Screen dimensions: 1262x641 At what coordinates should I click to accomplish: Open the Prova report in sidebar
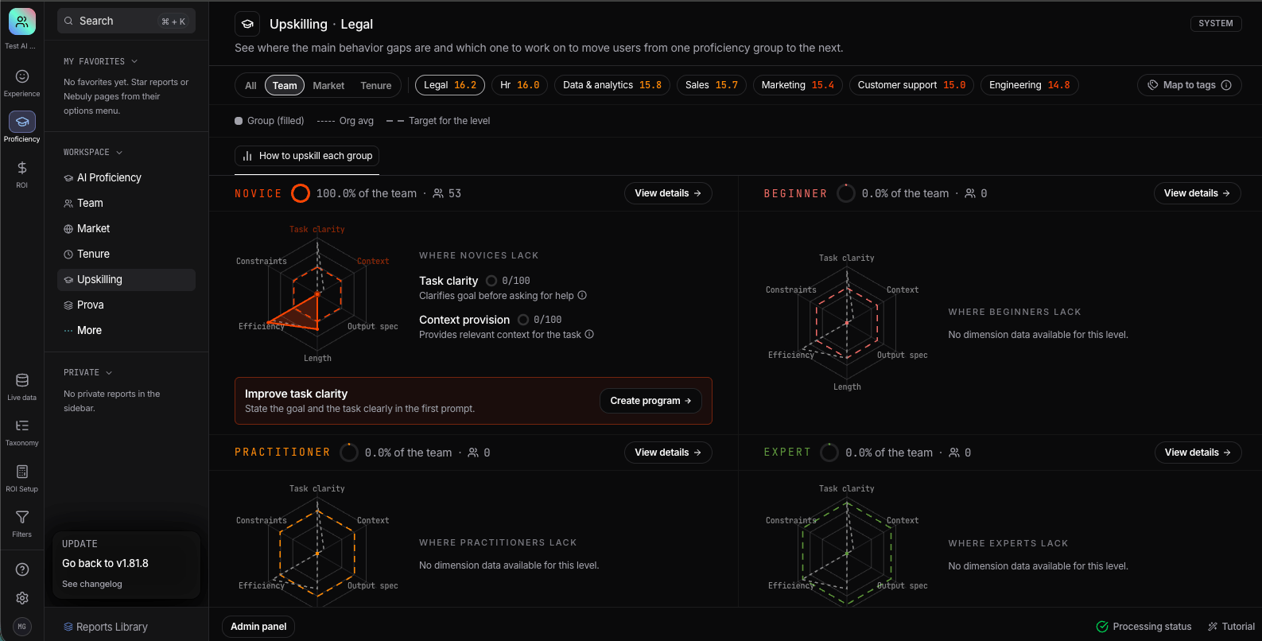coord(126,305)
